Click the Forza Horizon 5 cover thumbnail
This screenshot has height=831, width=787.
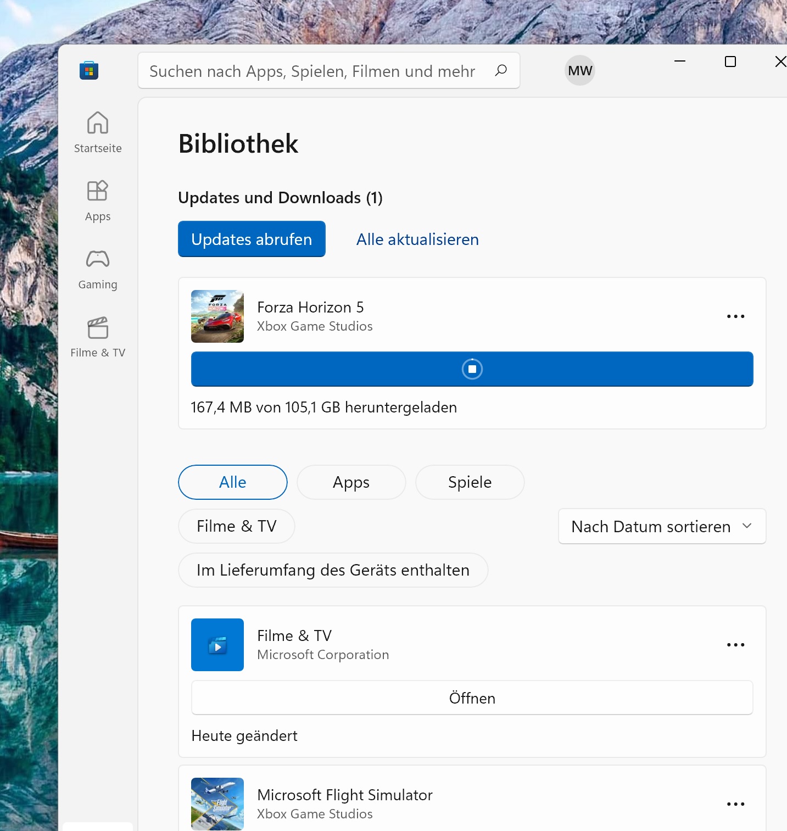coord(217,316)
